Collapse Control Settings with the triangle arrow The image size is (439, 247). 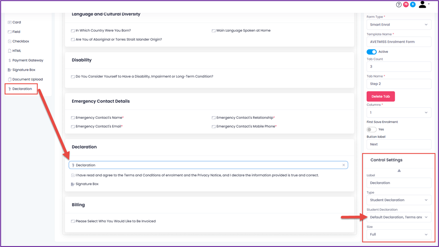(x=399, y=170)
